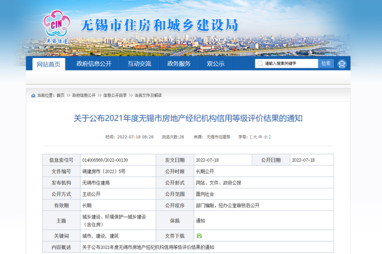Set font size to 小
The image size is (382, 254).
265,137
